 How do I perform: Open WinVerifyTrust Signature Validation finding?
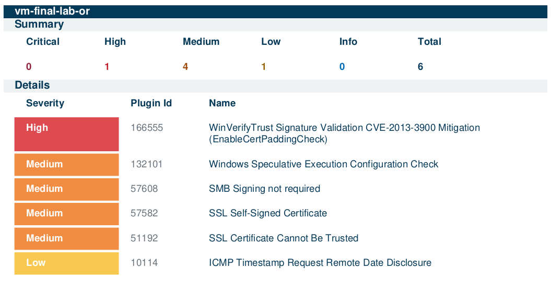344,133
